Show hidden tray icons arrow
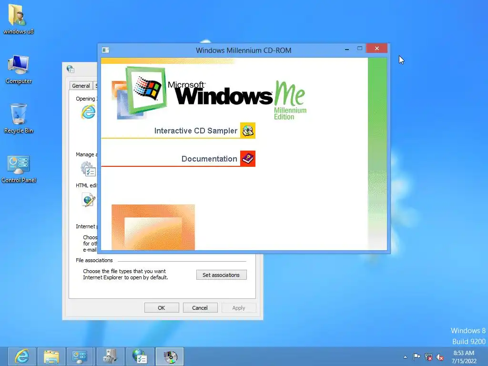 point(405,357)
